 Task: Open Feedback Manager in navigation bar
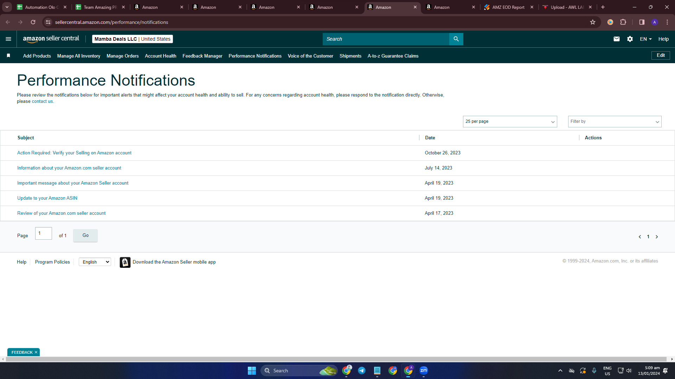click(x=202, y=56)
